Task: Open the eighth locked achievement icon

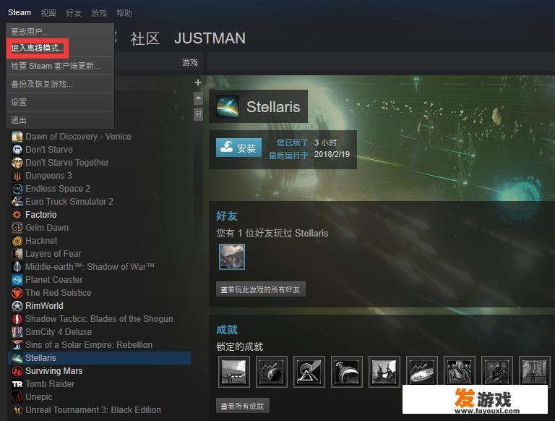Action: [496, 372]
